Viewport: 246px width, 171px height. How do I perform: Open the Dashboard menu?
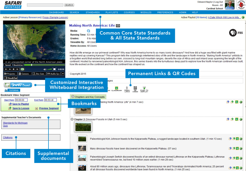coord(57,12)
